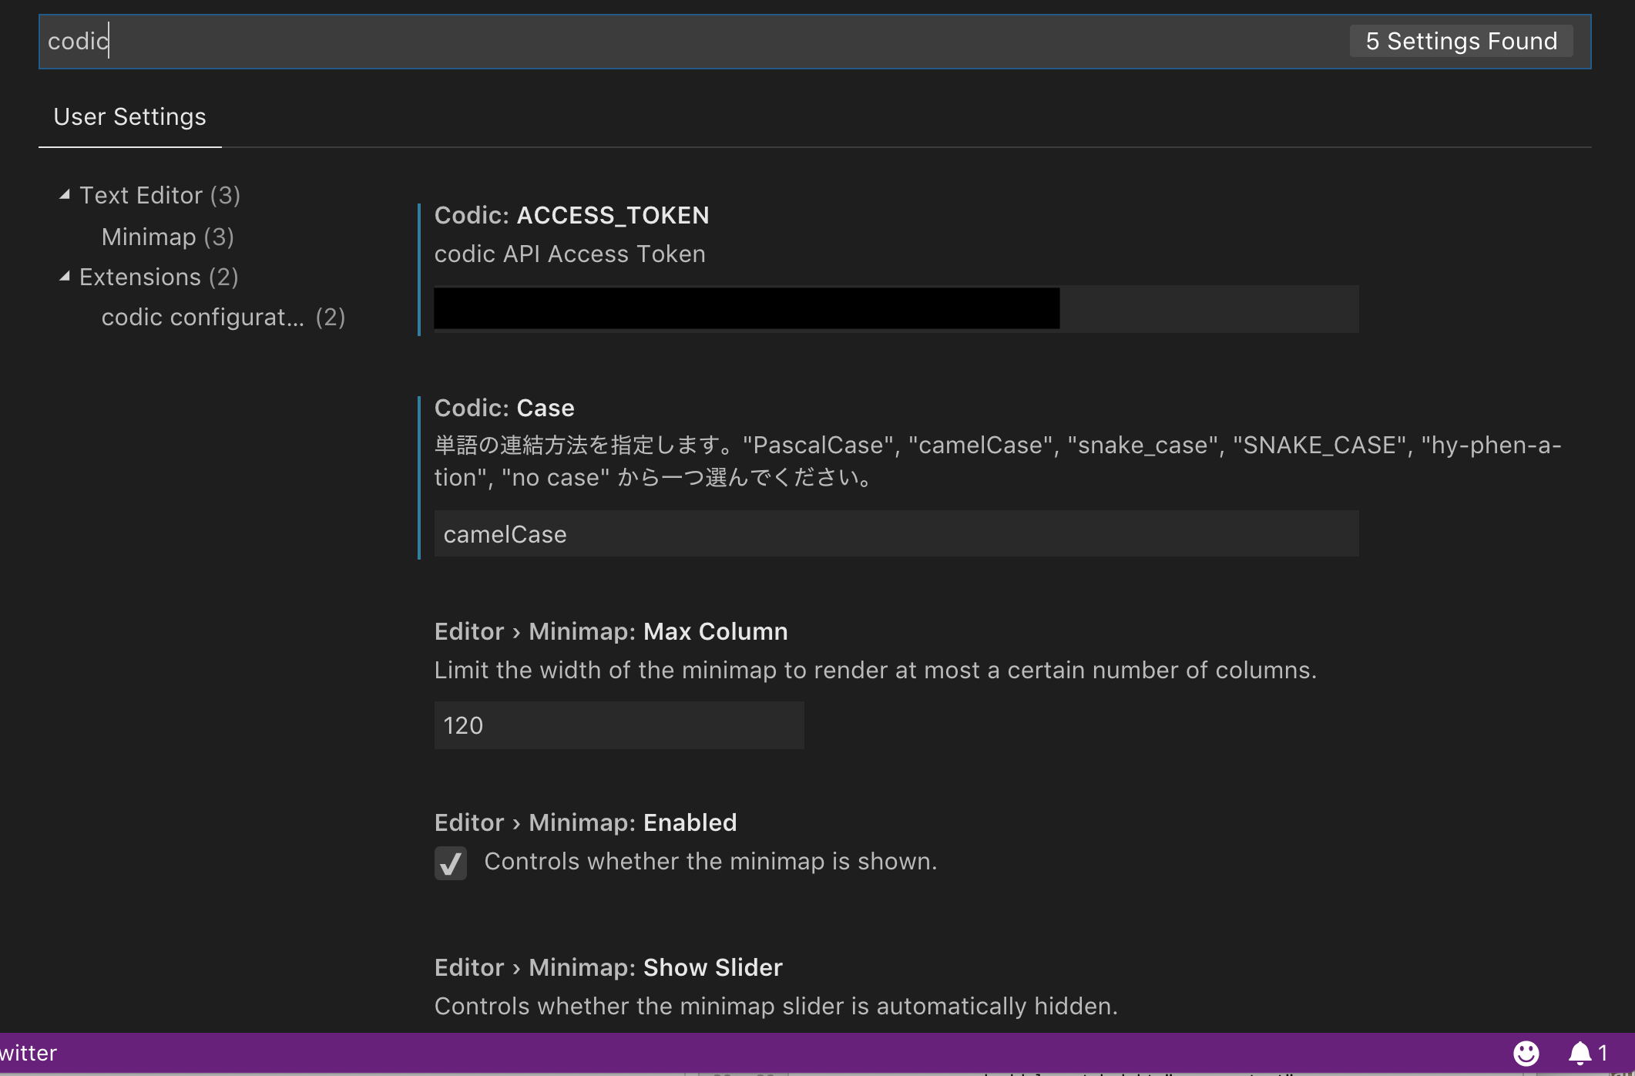The height and width of the screenshot is (1076, 1635).
Task: Click Editor Minimap: Show Slider heading
Action: 609,967
